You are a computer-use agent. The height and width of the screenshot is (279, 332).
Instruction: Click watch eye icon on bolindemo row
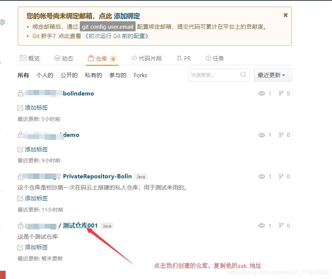(262, 94)
